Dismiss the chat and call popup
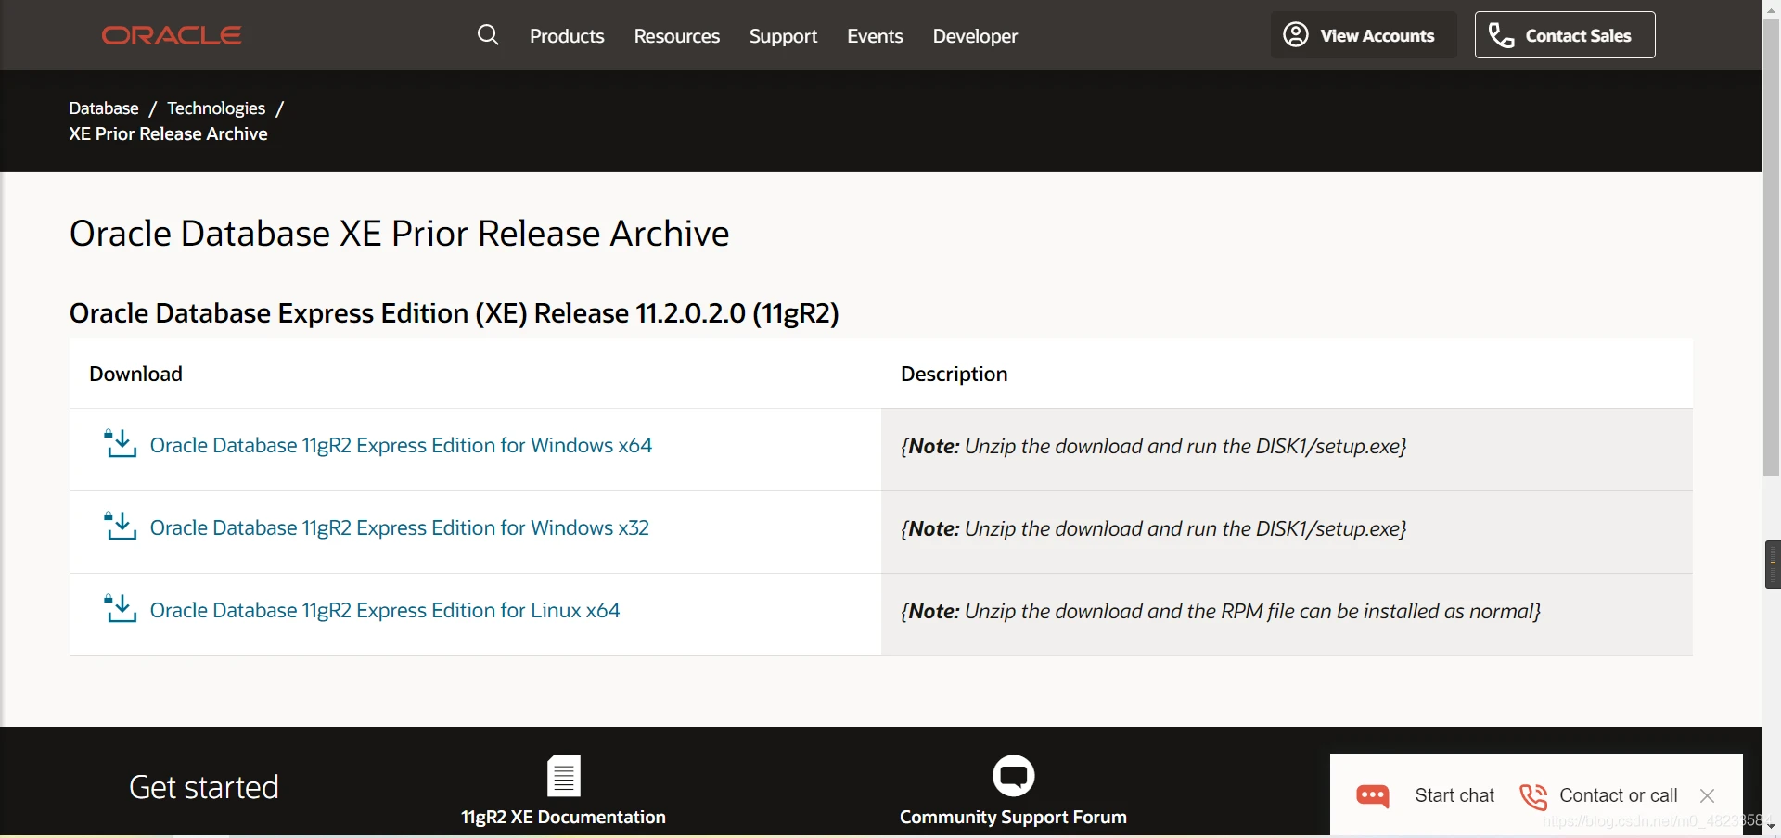This screenshot has height=838, width=1781. coord(1707,795)
